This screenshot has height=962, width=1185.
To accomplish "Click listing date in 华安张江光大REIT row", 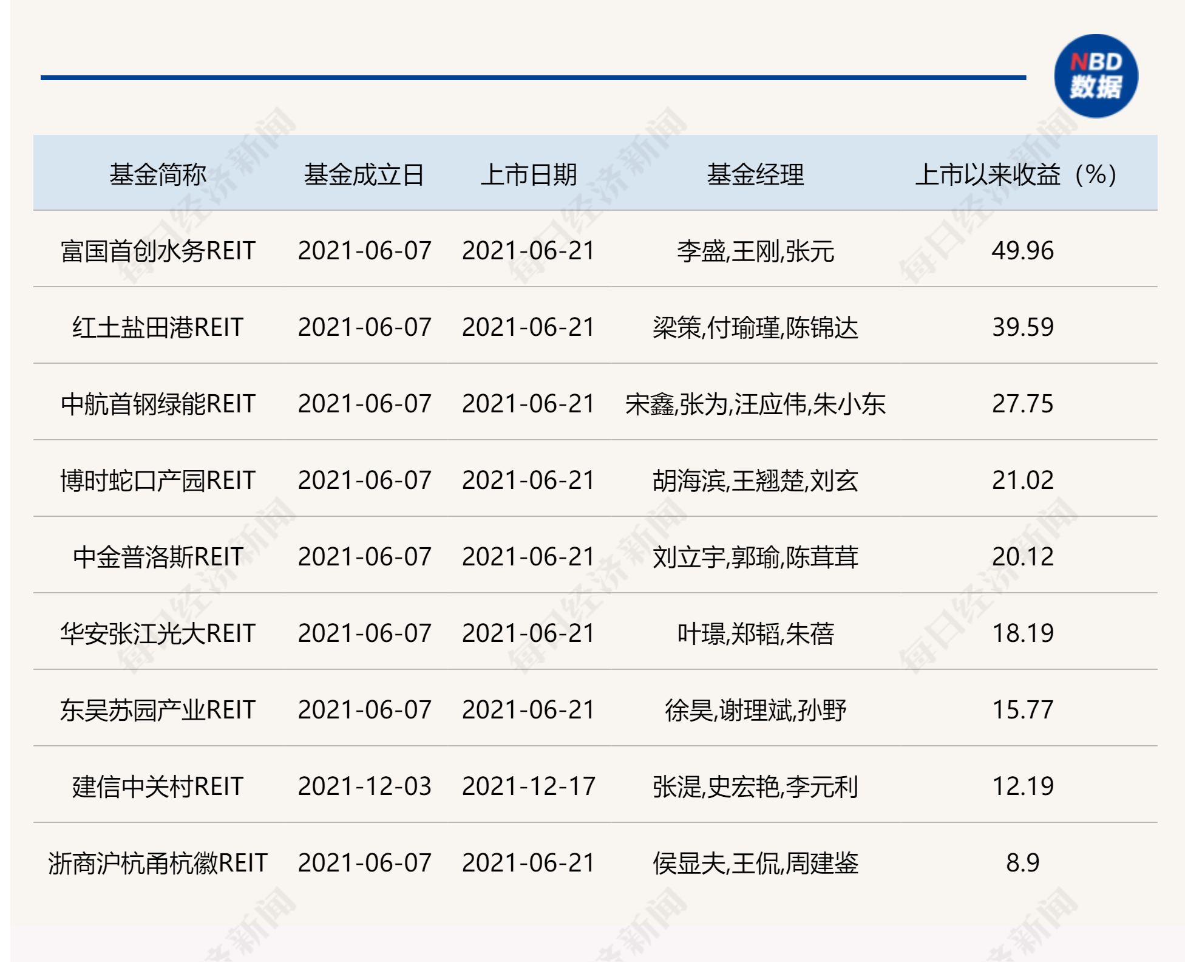I will point(529,633).
